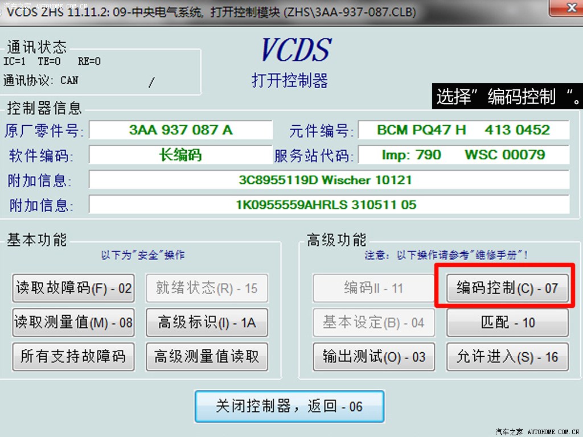
Task: Click the 以下为"安全"操作 note
Action: pyautogui.click(x=143, y=255)
